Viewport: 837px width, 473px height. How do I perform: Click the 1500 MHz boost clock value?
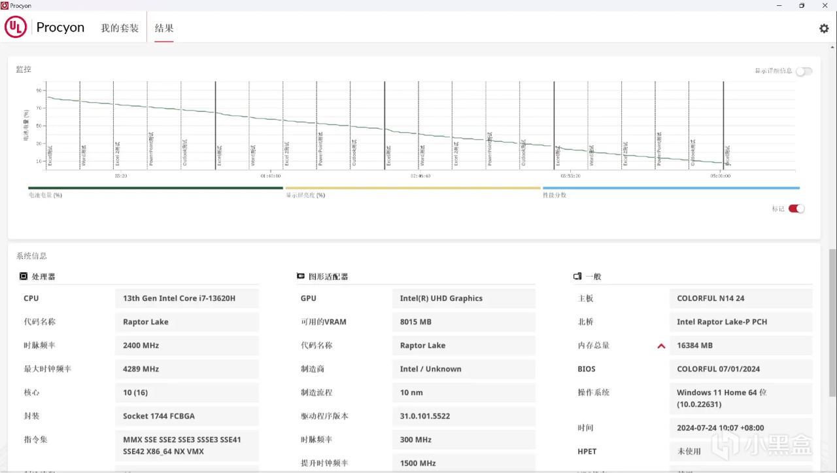coord(464,463)
